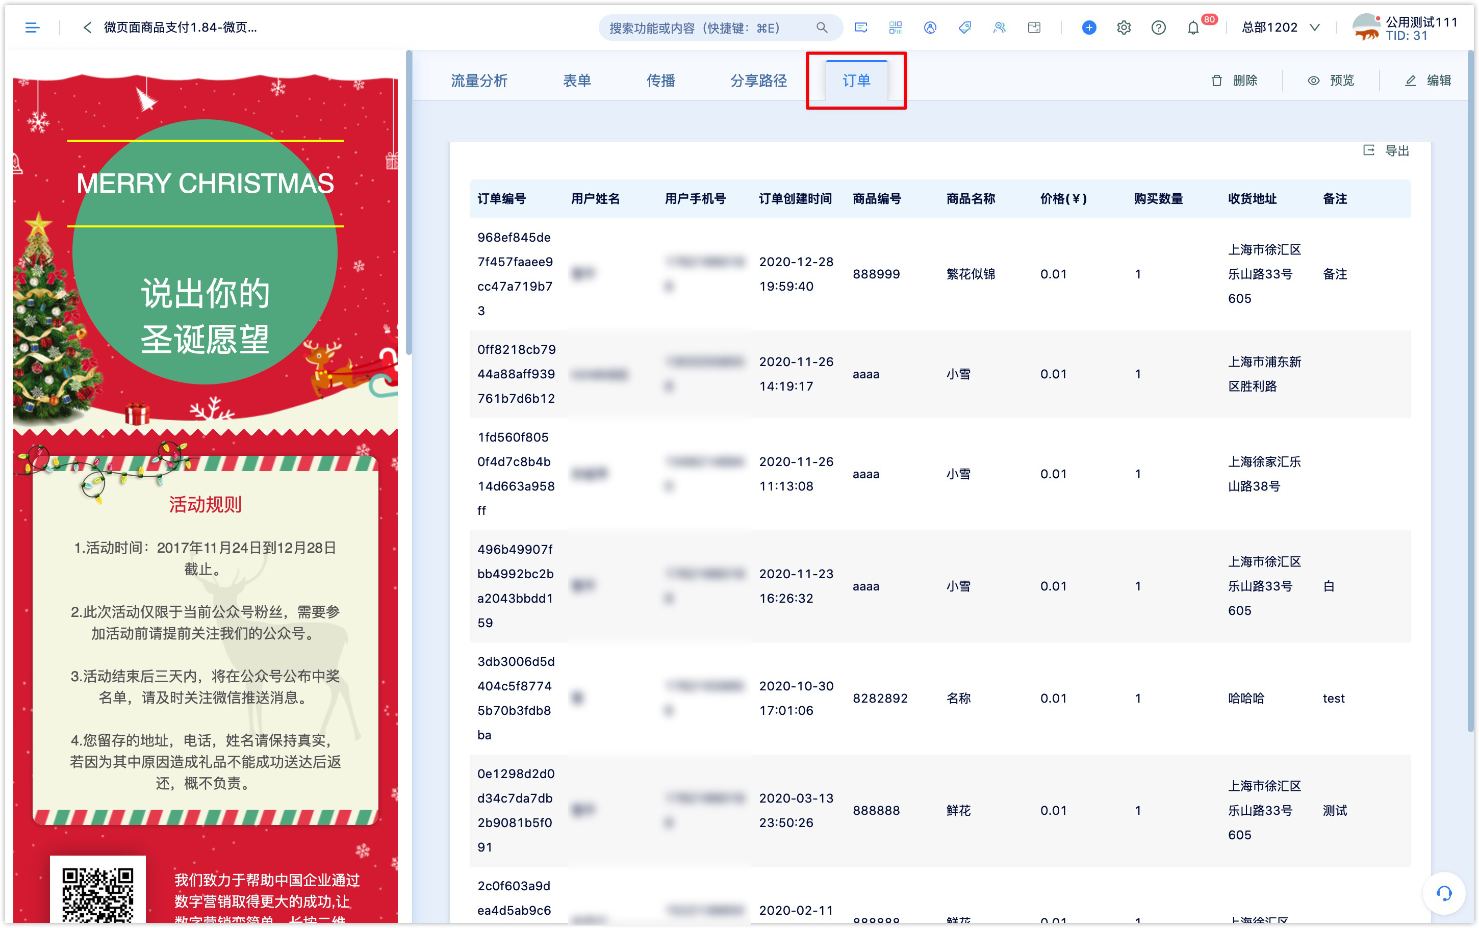Screen dimensions: 1479x928
Task: Click the 收货地址 column header
Action: coord(1253,199)
